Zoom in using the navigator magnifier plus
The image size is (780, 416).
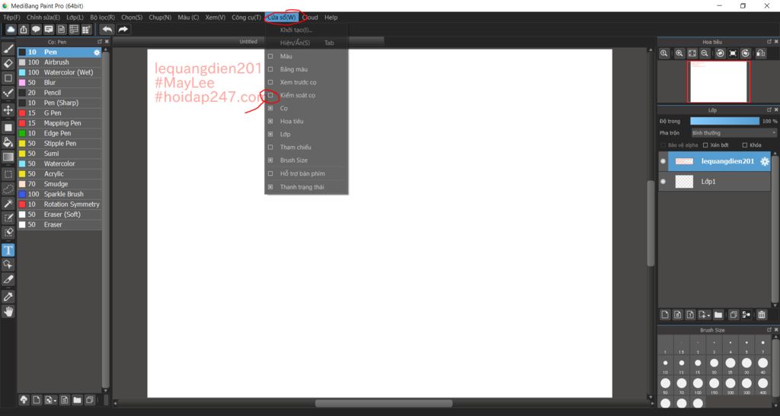coord(679,53)
